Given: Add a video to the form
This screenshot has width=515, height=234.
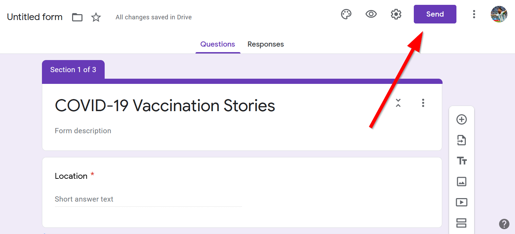Looking at the screenshot, I should tap(461, 202).
